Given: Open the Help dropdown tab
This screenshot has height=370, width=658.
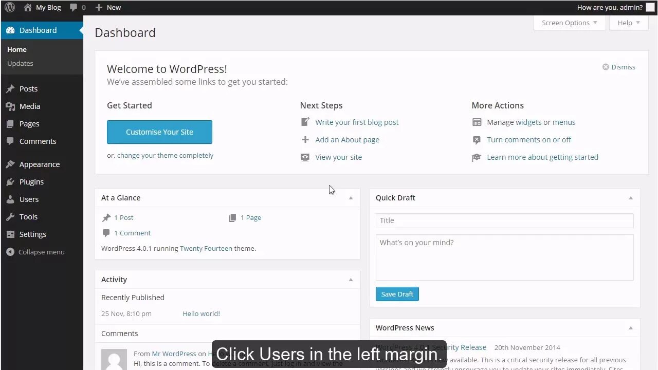Looking at the screenshot, I should point(629,23).
